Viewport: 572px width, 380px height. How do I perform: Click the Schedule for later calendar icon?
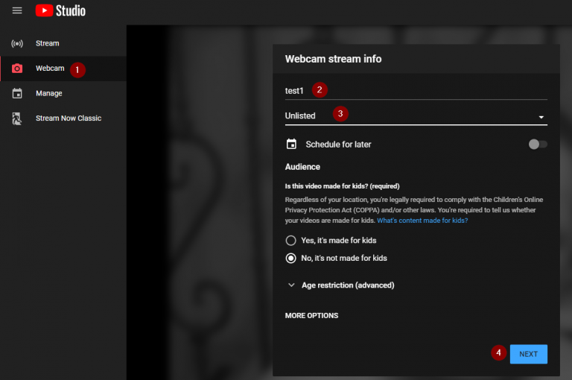point(291,144)
